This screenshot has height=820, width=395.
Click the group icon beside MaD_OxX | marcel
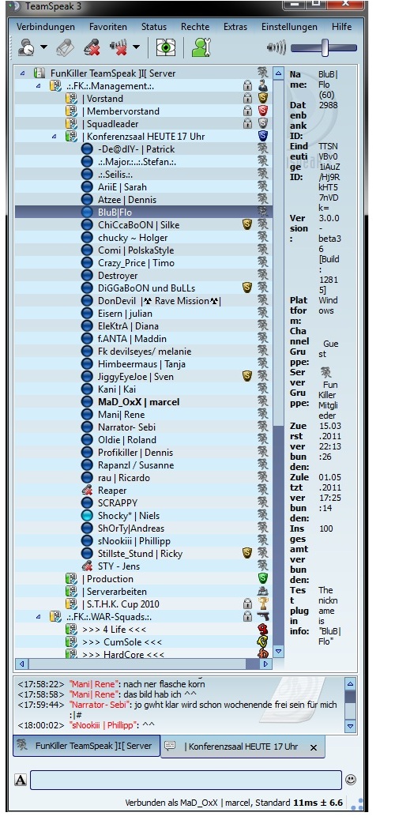click(x=263, y=401)
